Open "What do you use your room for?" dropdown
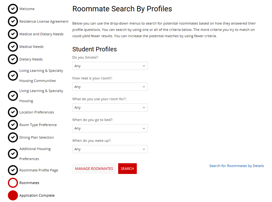This screenshot has width=272, height=202. [110, 107]
